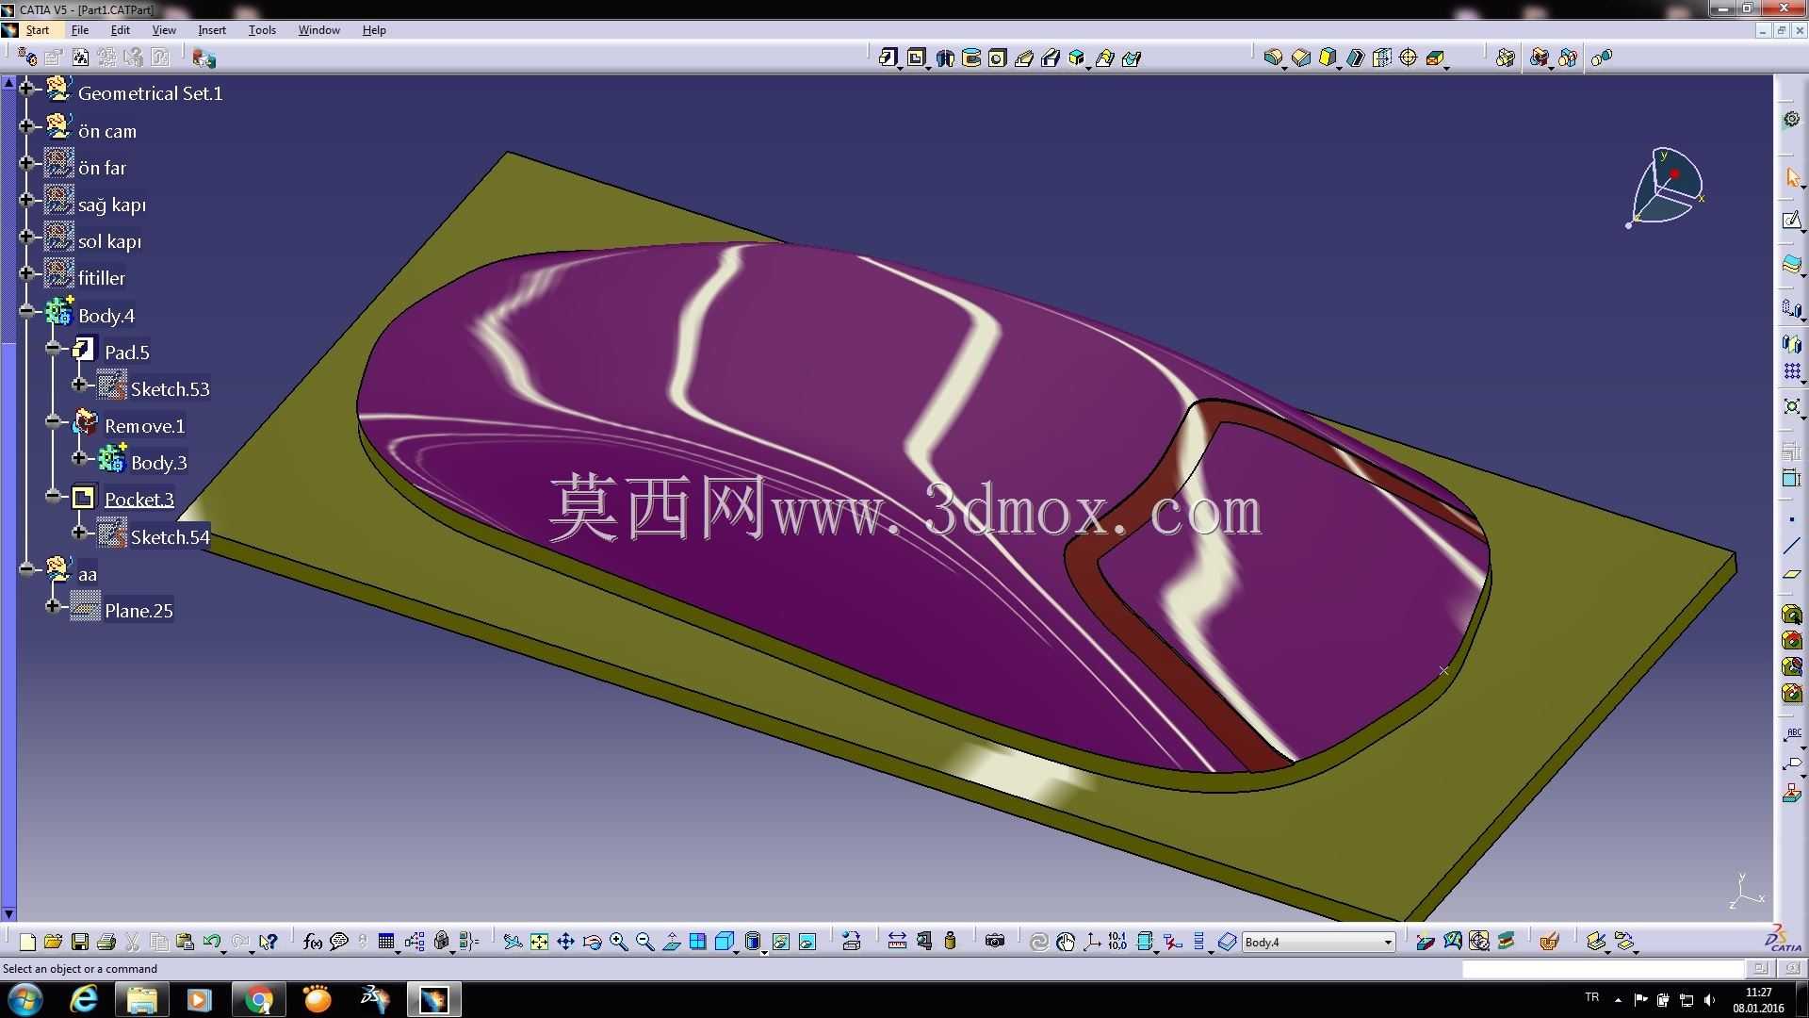
Task: Expand the Geometrical Set.1 node
Action: pyautogui.click(x=27, y=89)
